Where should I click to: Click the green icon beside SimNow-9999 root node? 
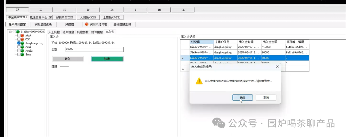click(x=18, y=32)
